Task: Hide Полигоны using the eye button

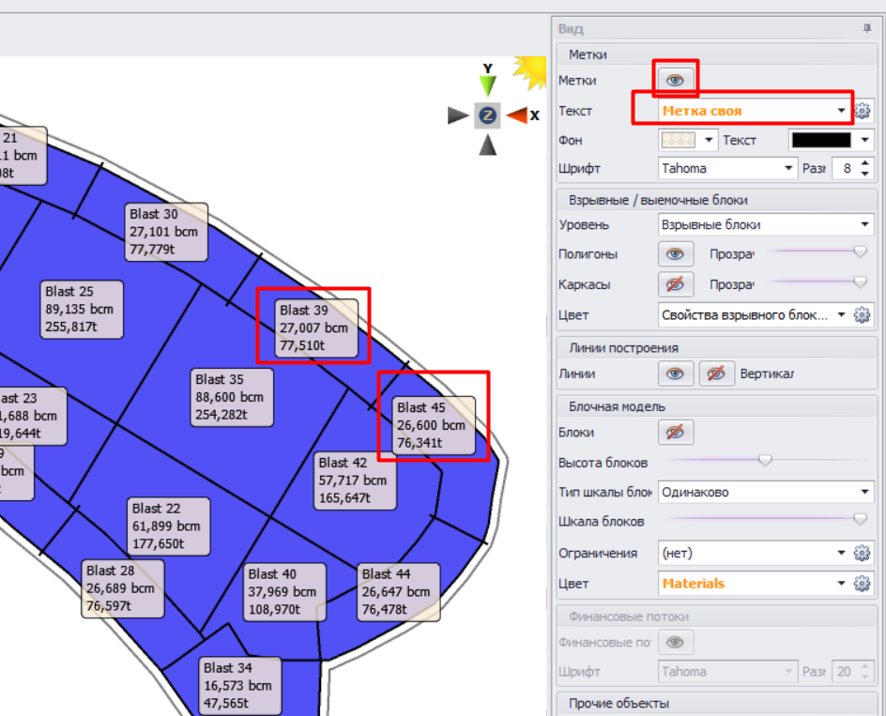Action: 676,254
